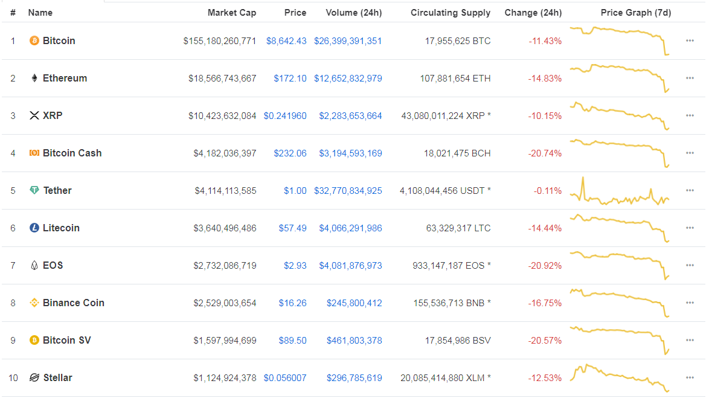Open Tether 7-day price graph

pos(620,191)
